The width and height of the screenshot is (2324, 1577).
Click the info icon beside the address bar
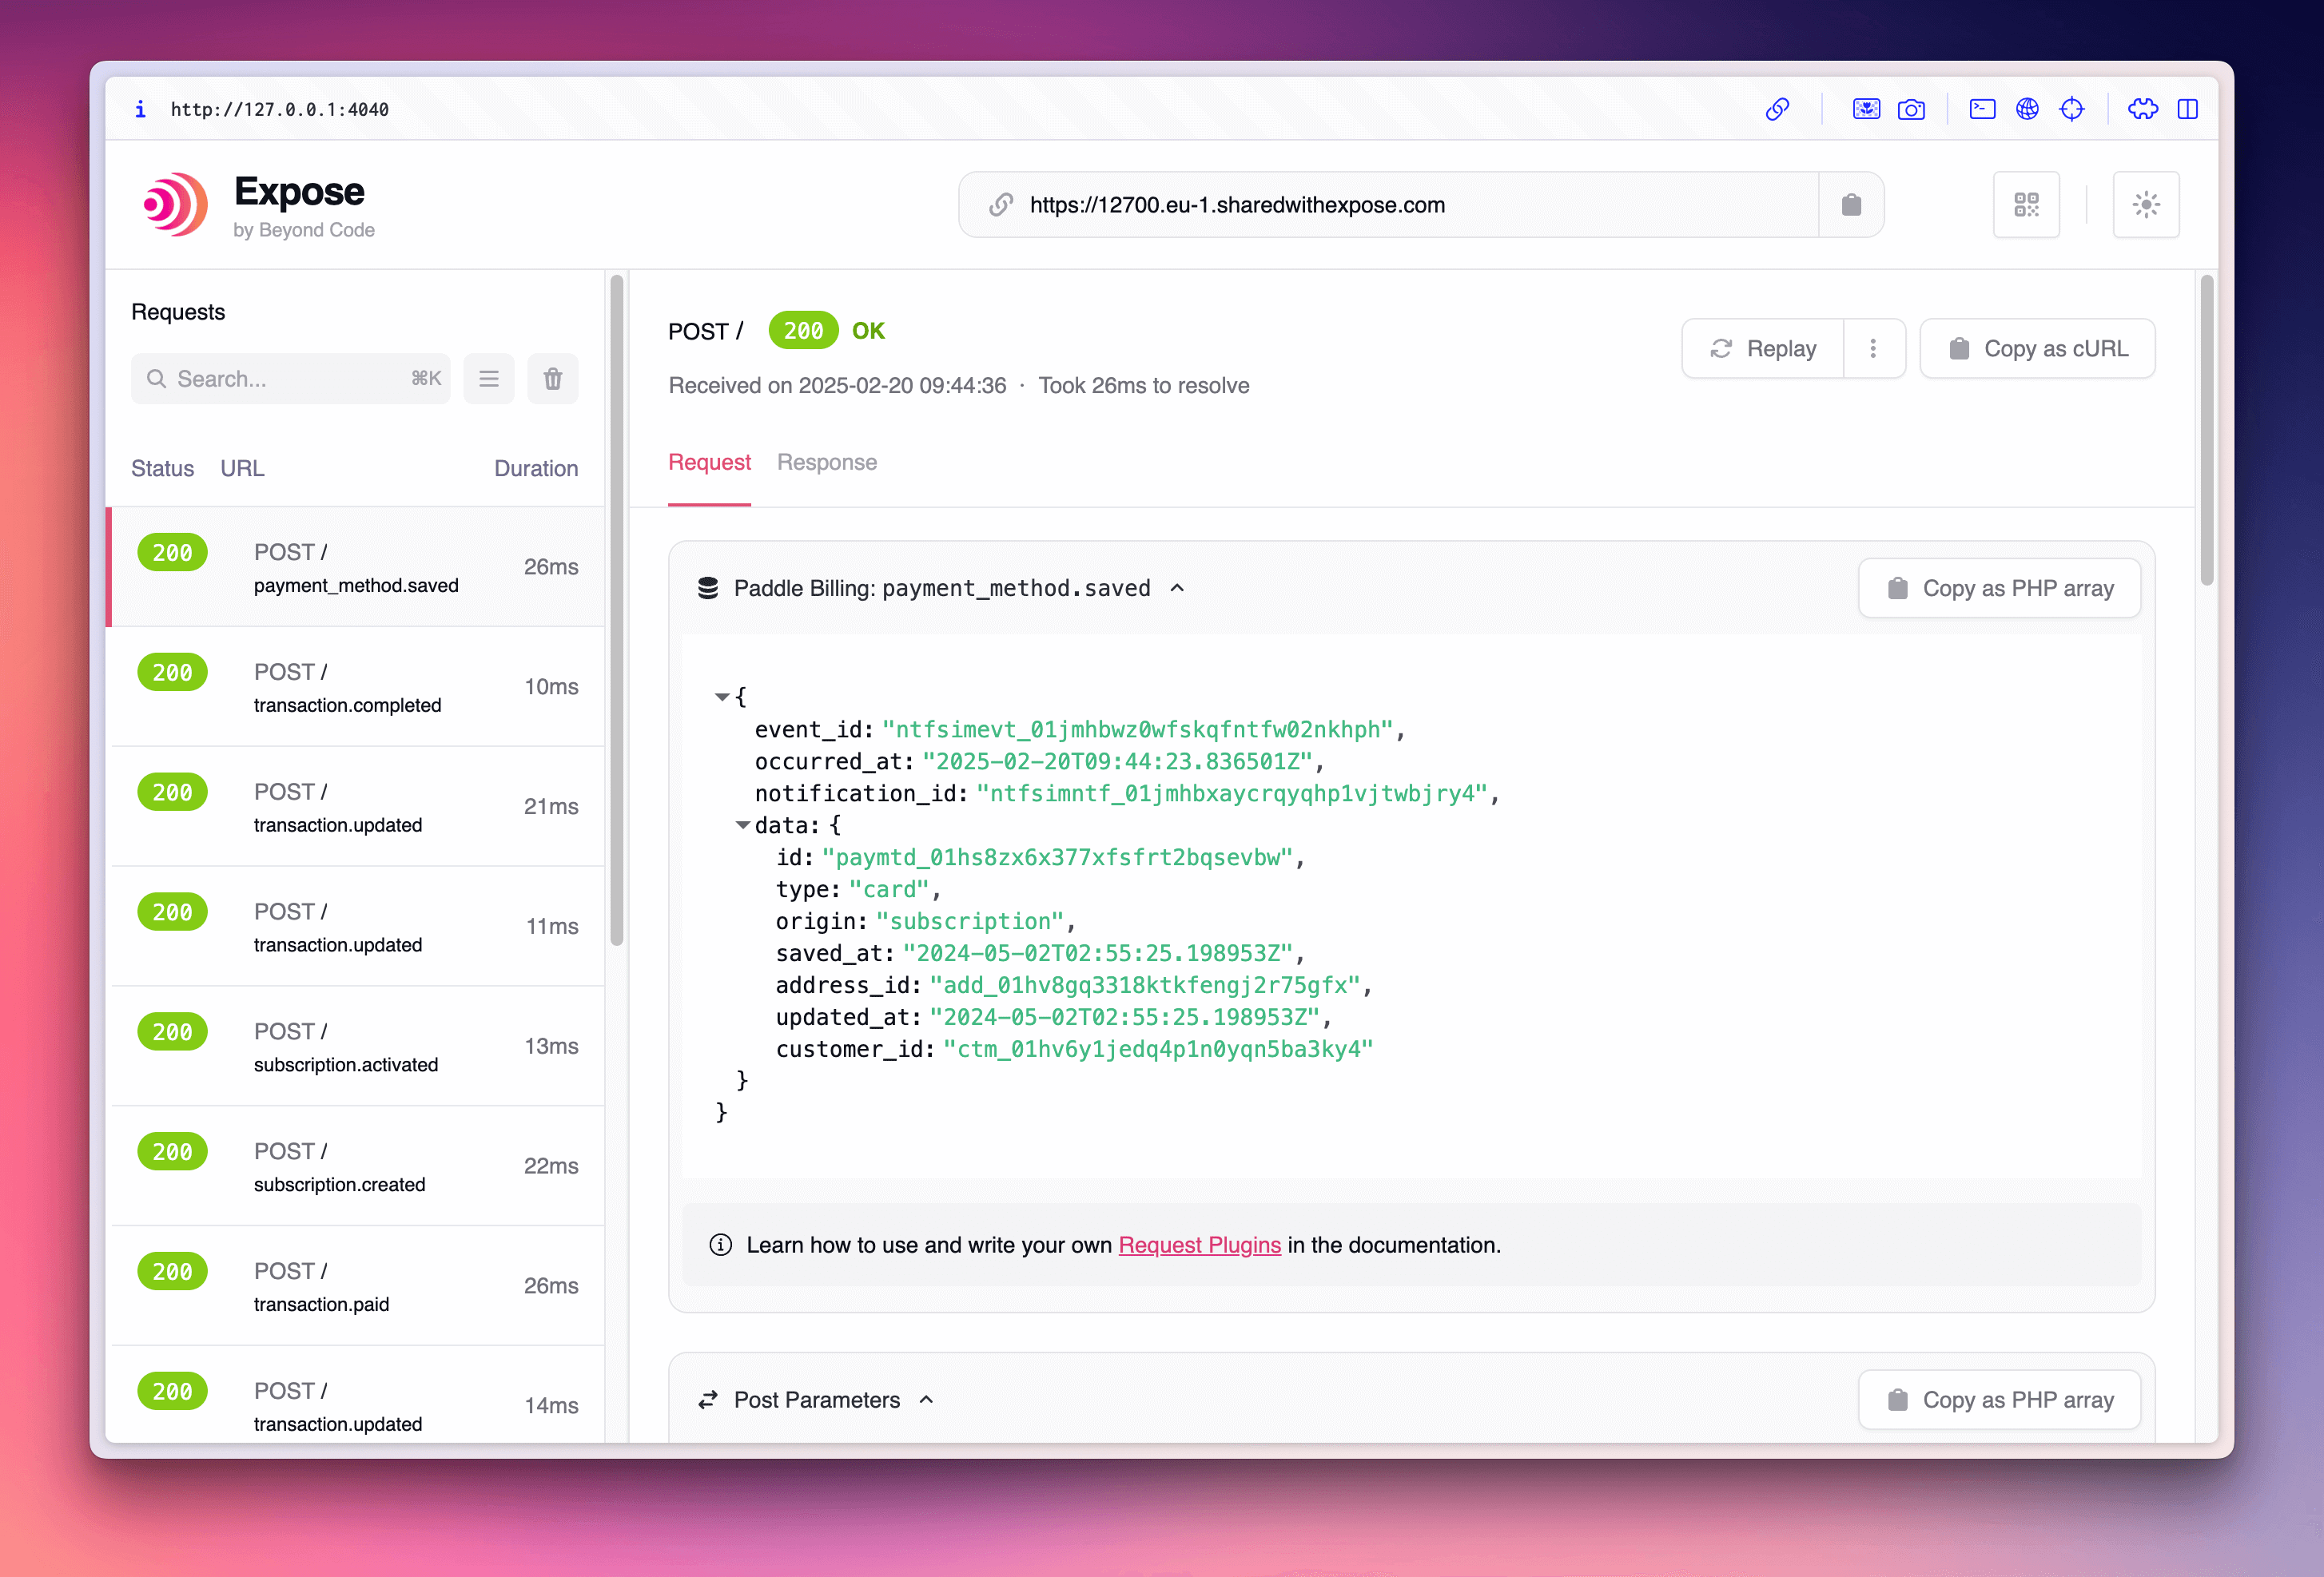140,109
